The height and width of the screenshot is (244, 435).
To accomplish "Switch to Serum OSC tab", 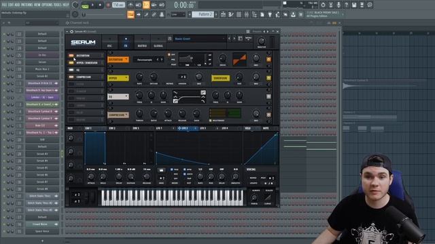I will (109, 42).
